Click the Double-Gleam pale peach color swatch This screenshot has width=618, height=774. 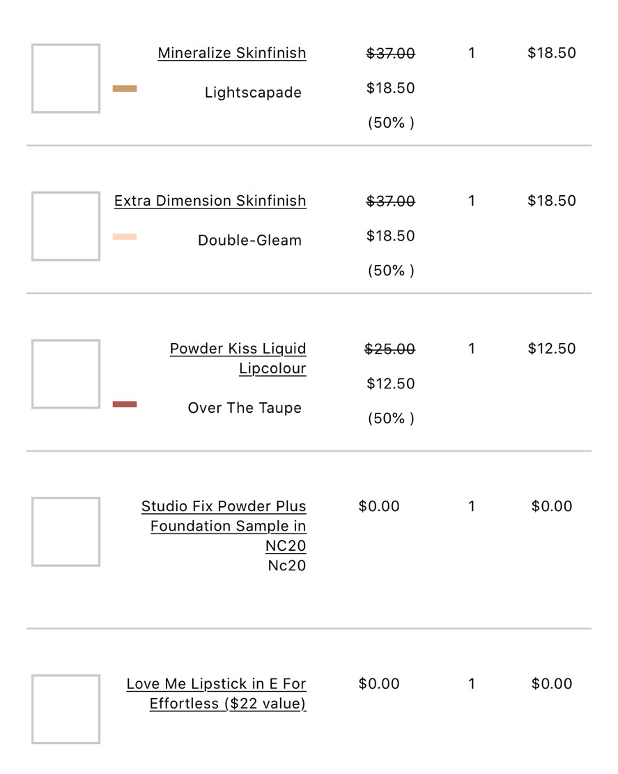(x=125, y=237)
